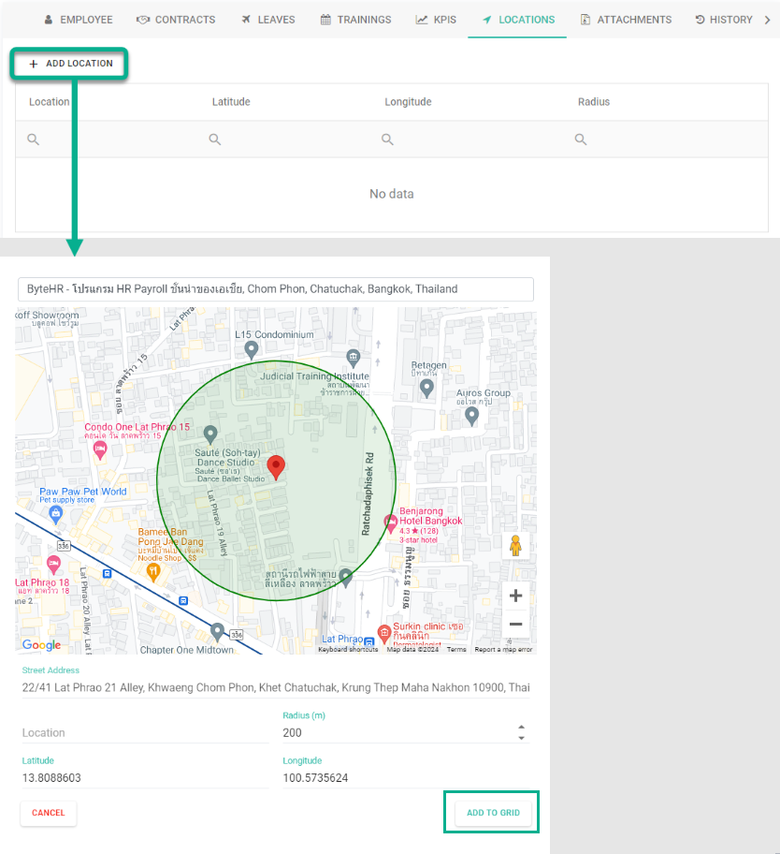
Task: Click the Radius column search icon
Action: tap(581, 140)
